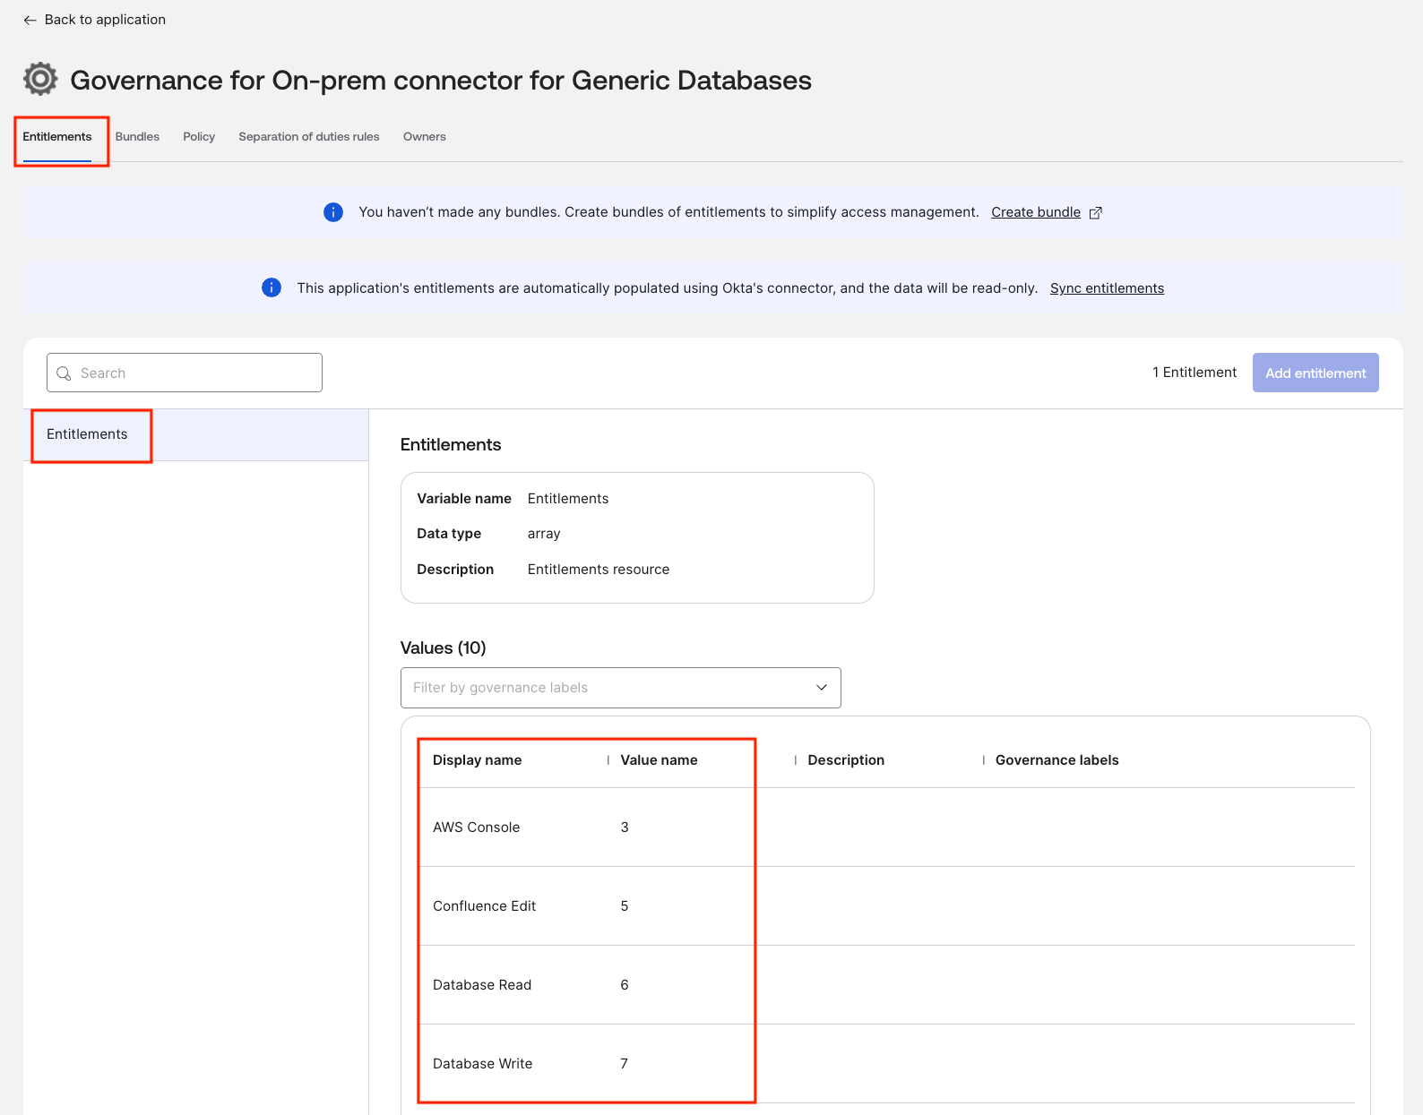Image resolution: width=1423 pixels, height=1115 pixels.
Task: Click the 1 Entitlement count text
Action: (1194, 373)
